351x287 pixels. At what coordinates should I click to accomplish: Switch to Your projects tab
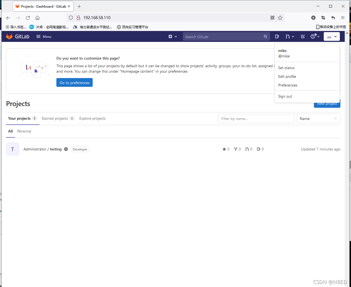23,118
